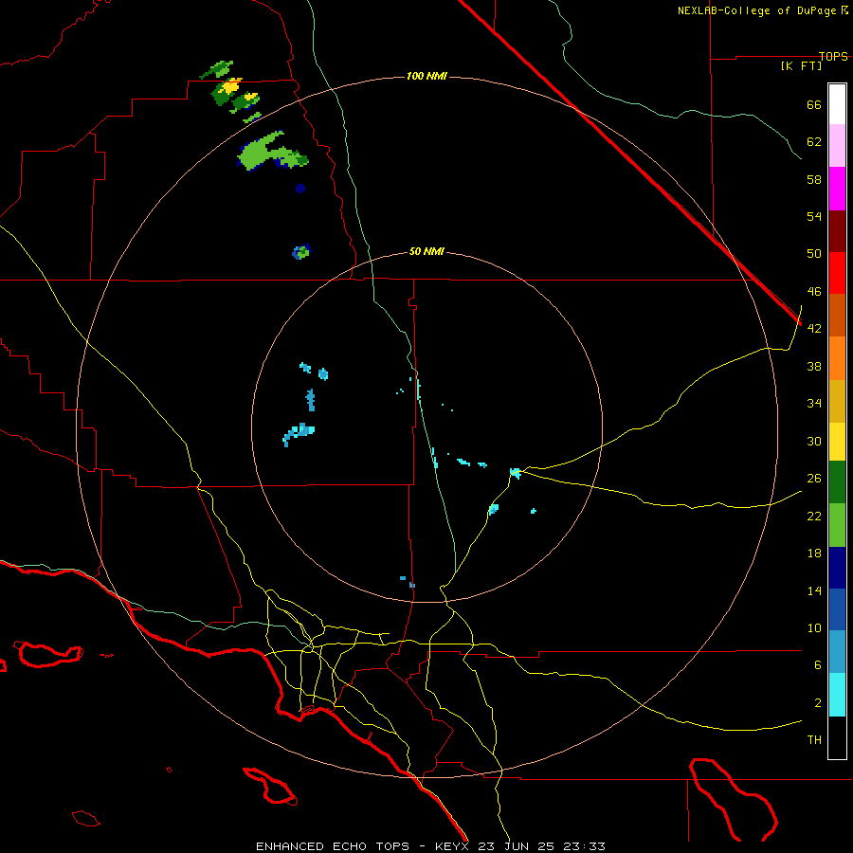Click the legend value '46'
Viewport: 853px width, 853px height.
[x=814, y=292]
